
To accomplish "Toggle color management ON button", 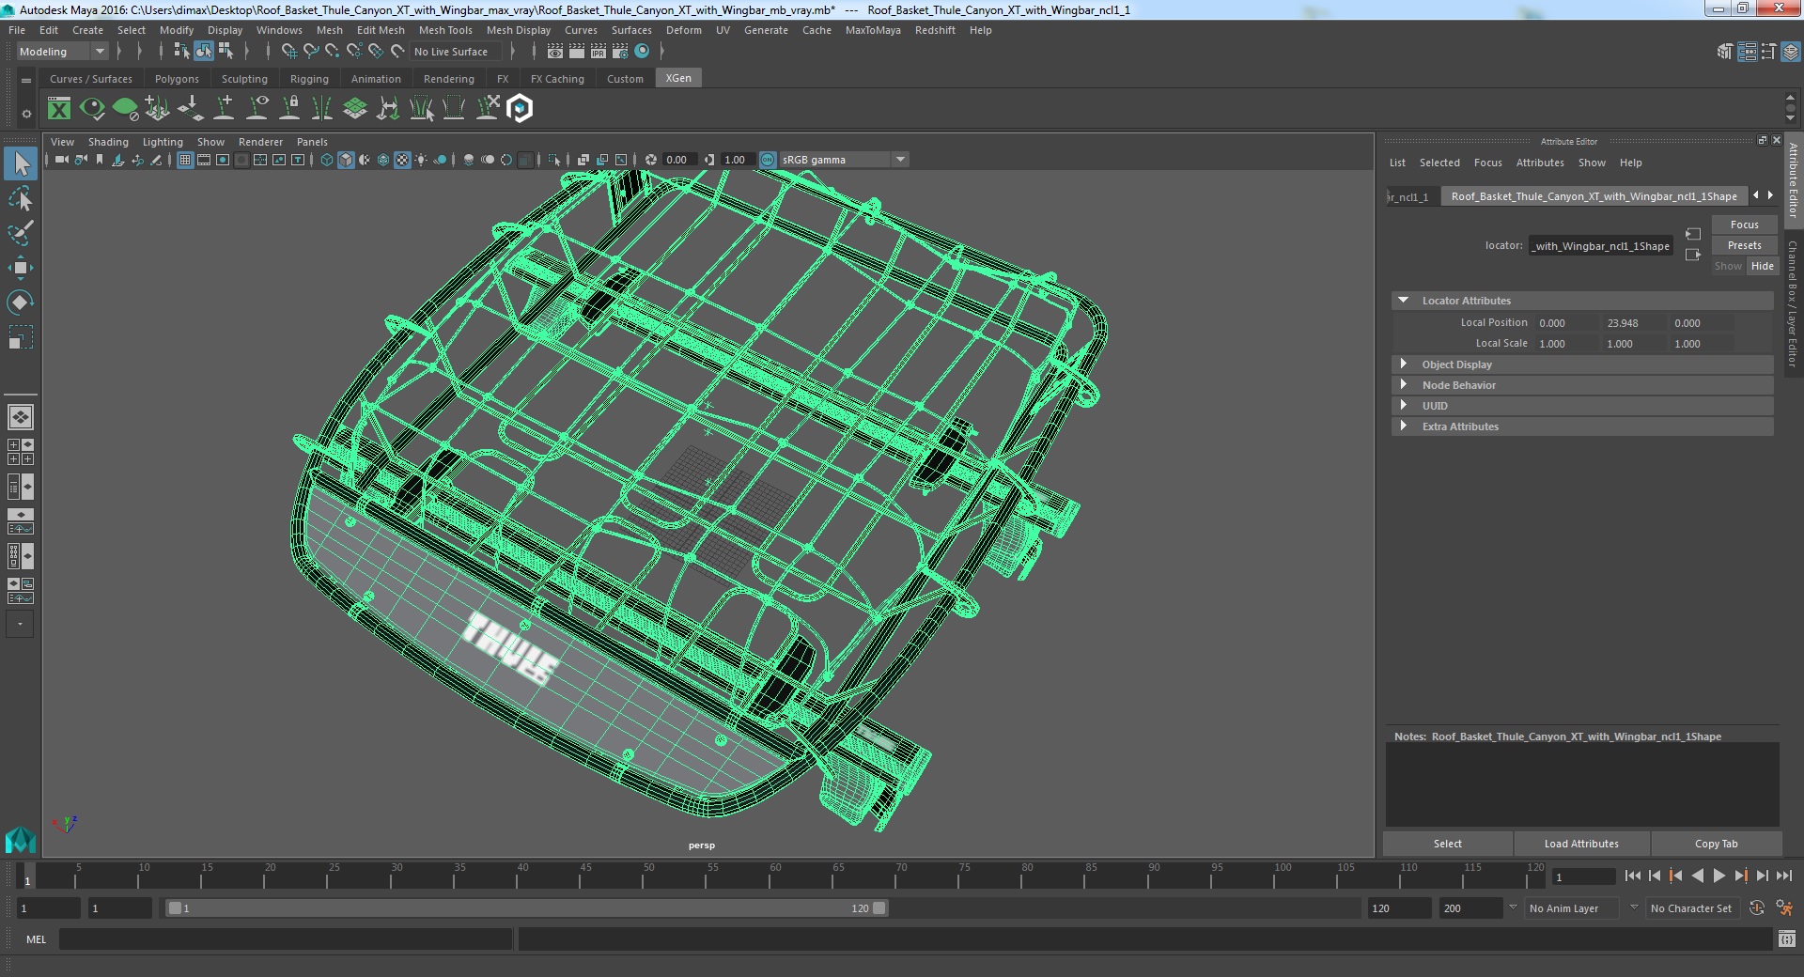I will pos(768,160).
